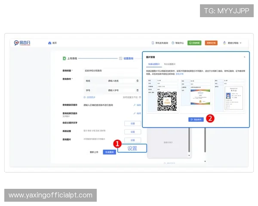Delete the 姓名 query condition
This screenshot has height=206, width=258.
pos(138,81)
